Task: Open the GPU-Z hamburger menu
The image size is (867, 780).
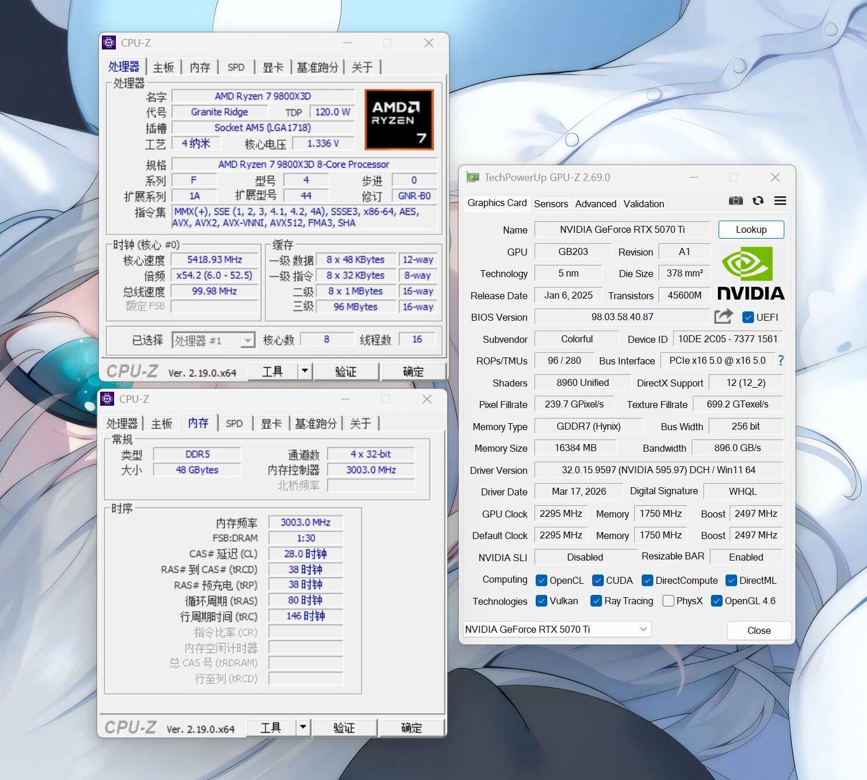Action: (780, 201)
